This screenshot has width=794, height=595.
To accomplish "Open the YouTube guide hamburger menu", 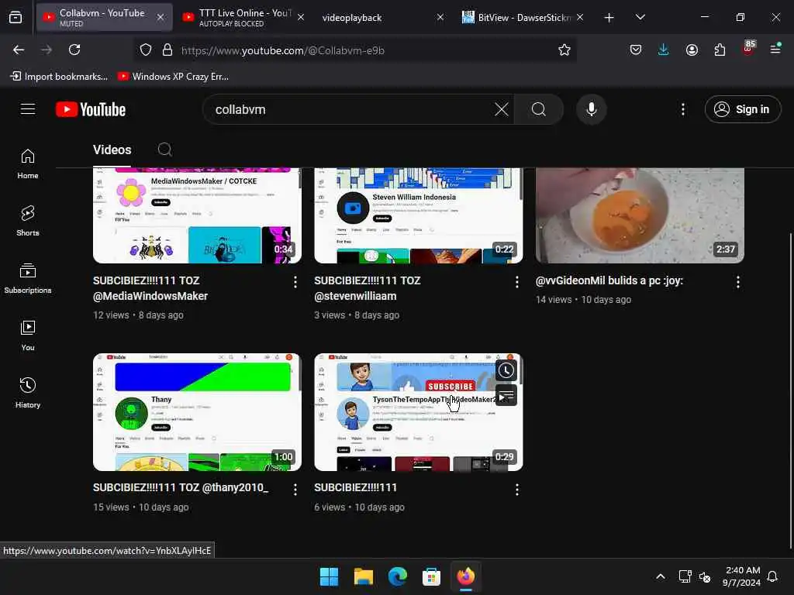I will tap(28, 109).
